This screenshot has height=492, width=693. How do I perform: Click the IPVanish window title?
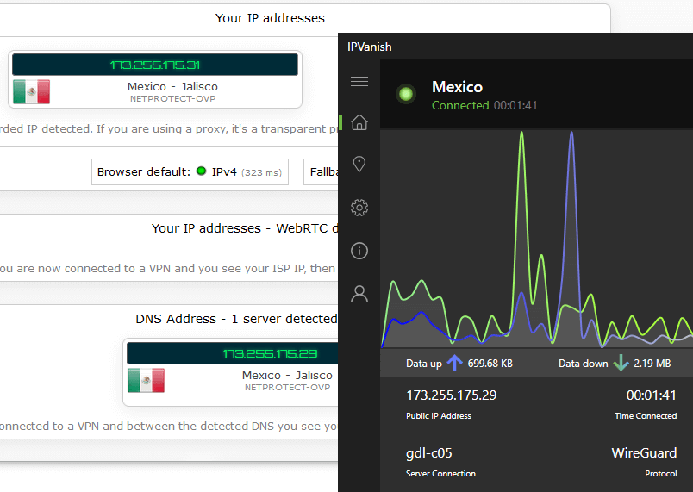[x=370, y=47]
